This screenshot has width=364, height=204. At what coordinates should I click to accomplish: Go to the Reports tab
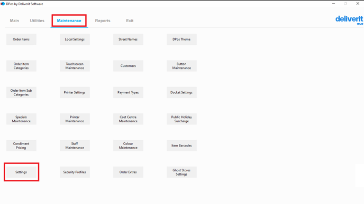point(103,21)
